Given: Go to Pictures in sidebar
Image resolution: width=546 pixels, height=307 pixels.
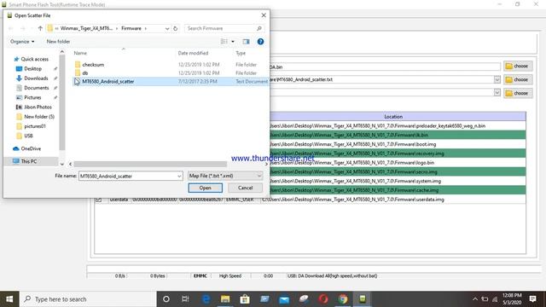Looking at the screenshot, I should click(32, 97).
